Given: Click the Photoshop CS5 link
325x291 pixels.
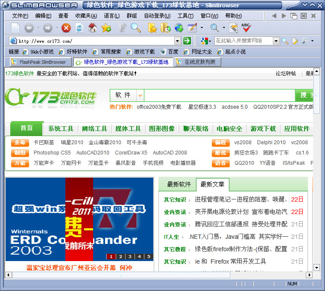Looking at the screenshot, I should coord(52,153).
